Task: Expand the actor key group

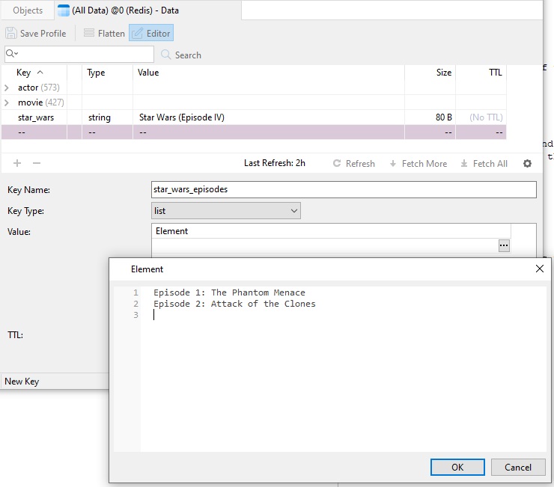Action: click(6, 88)
